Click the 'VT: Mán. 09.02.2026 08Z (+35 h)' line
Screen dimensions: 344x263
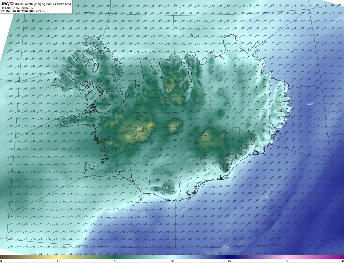tap(23, 11)
